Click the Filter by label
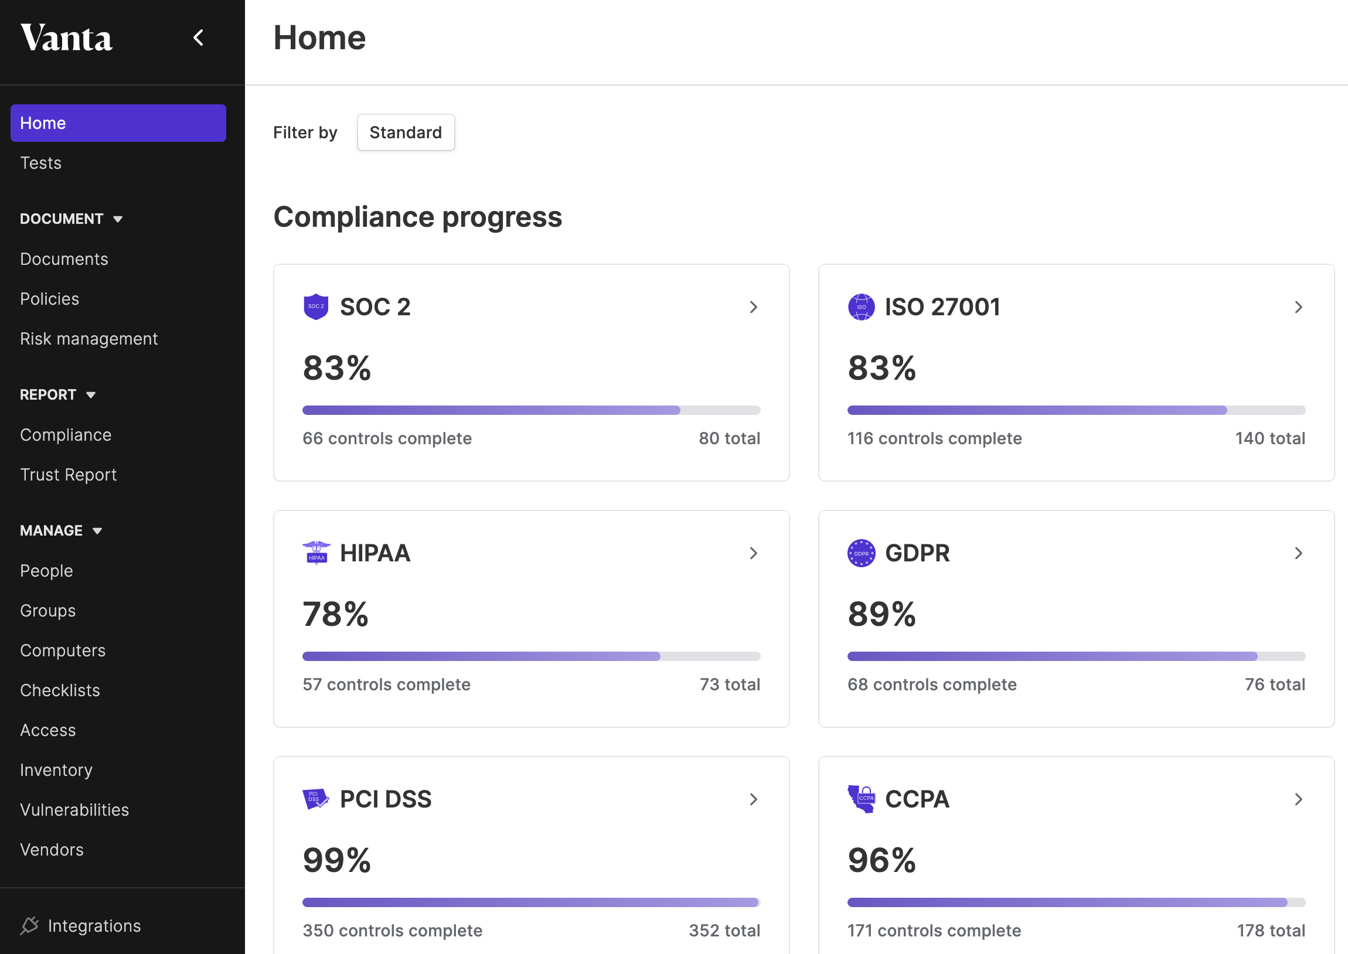The width and height of the screenshot is (1348, 954). click(304, 131)
